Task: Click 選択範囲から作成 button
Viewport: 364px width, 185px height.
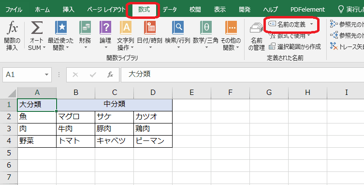Action: point(294,46)
